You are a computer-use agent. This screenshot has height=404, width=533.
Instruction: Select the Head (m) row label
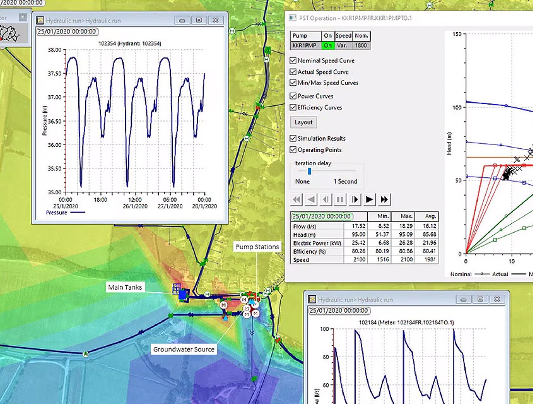pos(317,235)
